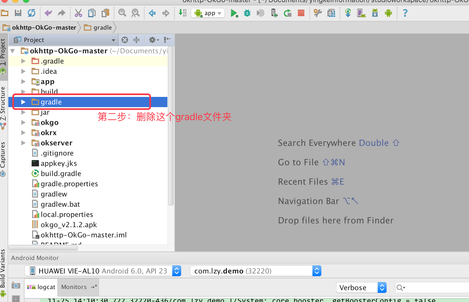Viewport: 469px width, 302px height.
Task: Expand the app module
Action: point(23,82)
